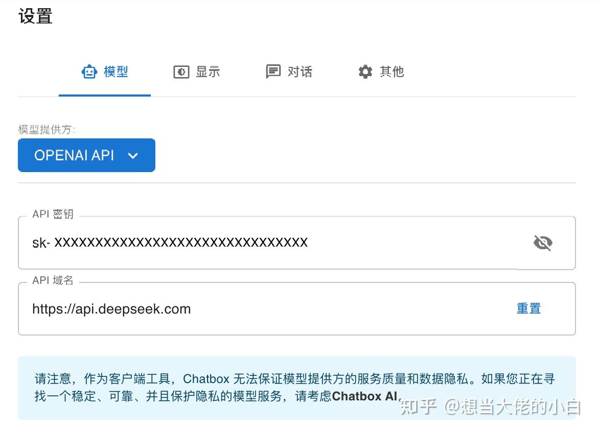This screenshot has height=431, width=597.
Task: Click the speech bubble icon beside 对话
Action: pos(272,71)
